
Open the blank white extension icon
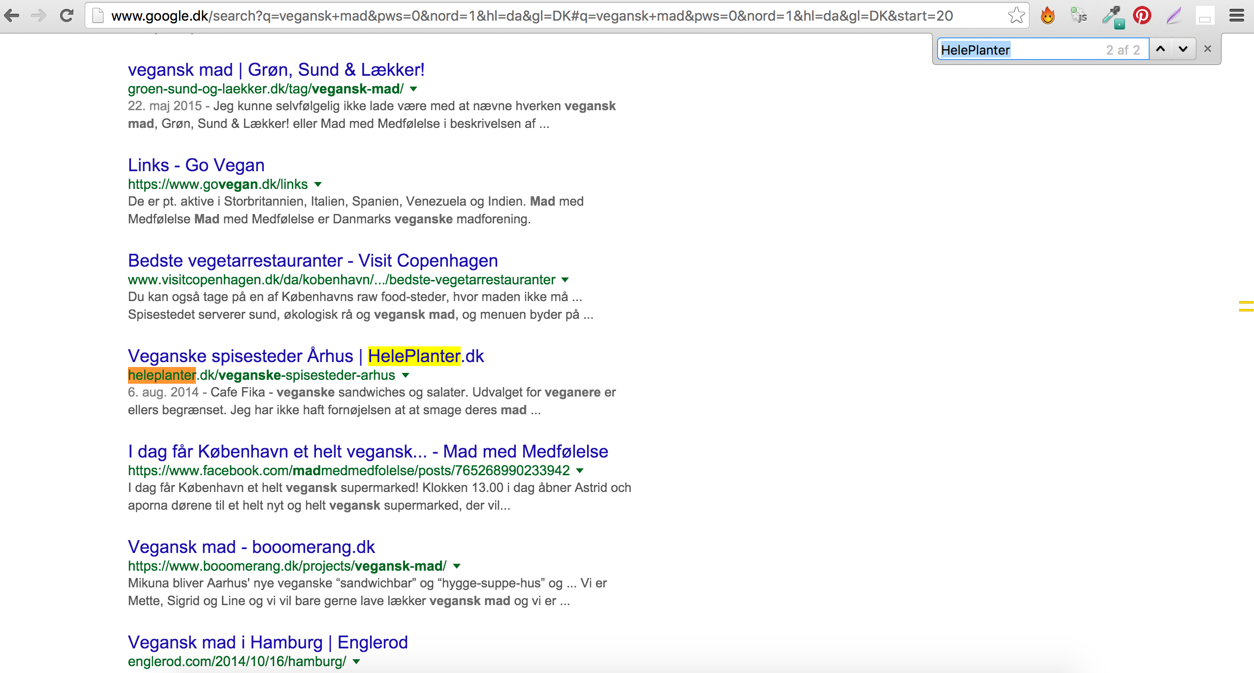tap(1205, 16)
